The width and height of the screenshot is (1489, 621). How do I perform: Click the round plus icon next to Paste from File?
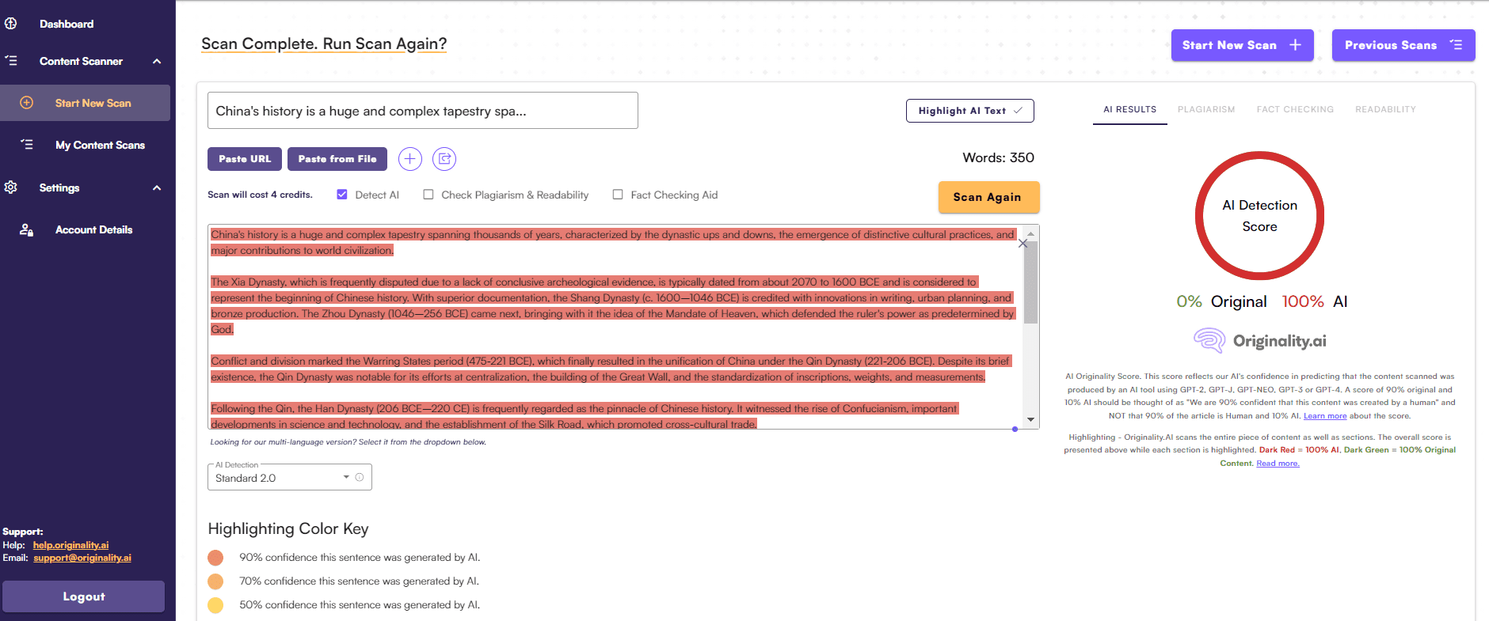(x=409, y=159)
